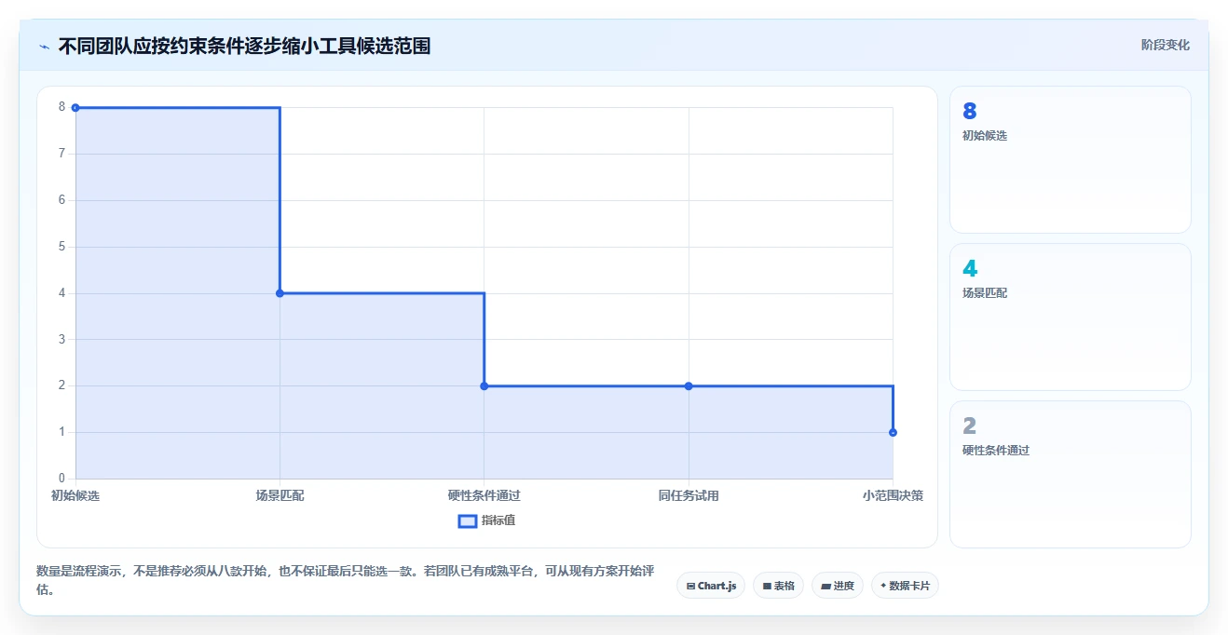Select the Chart.js tag pill

[711, 586]
